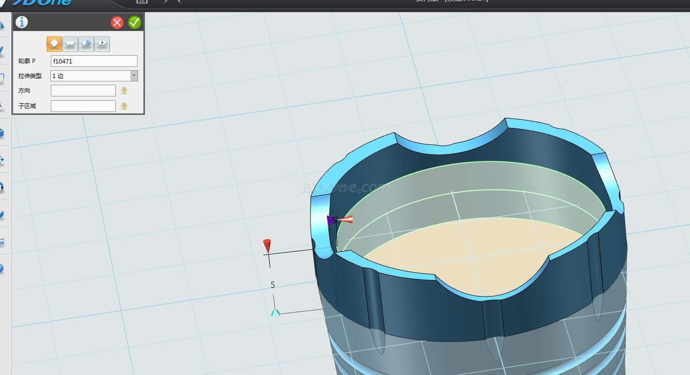Click the blue sphere icon in left sidebar

[x=2, y=268]
